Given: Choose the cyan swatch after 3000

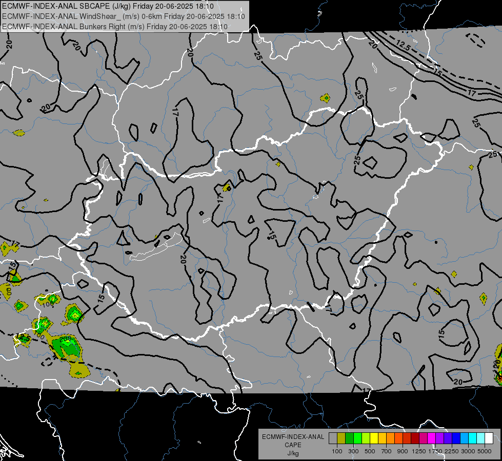Looking at the screenshot, I should tap(473, 438).
